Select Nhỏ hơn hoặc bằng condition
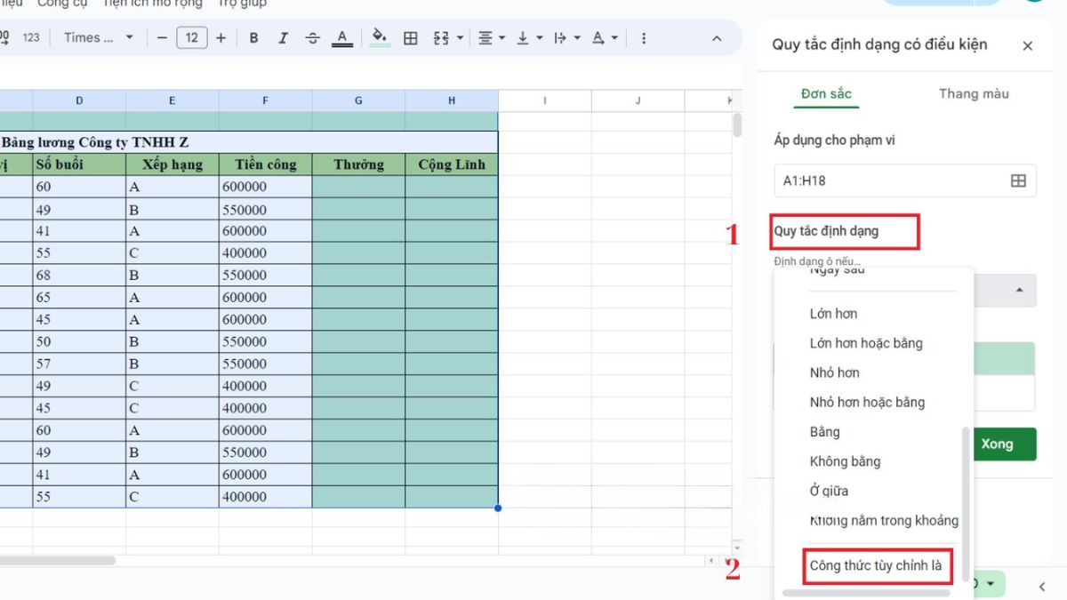Screen dimensions: 1067x600 [868, 402]
